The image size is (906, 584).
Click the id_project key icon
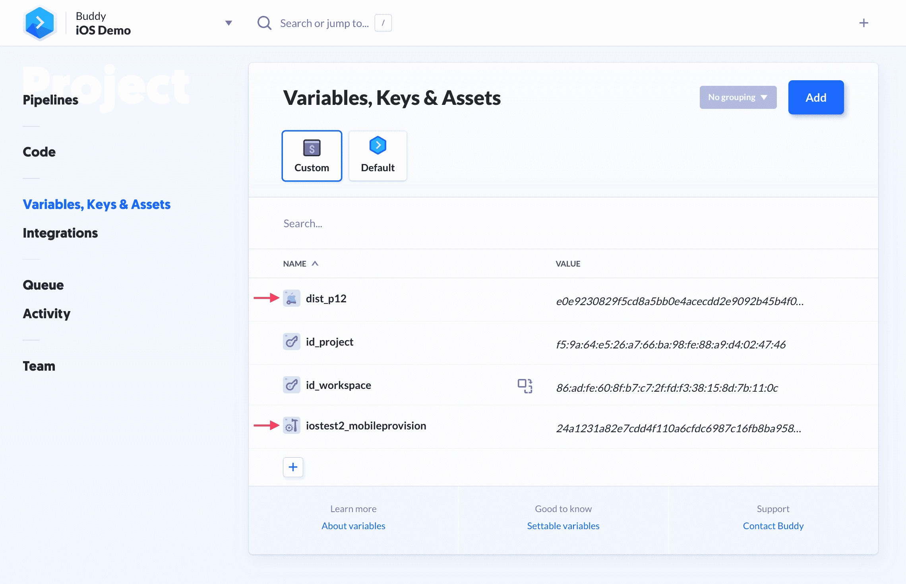click(290, 341)
